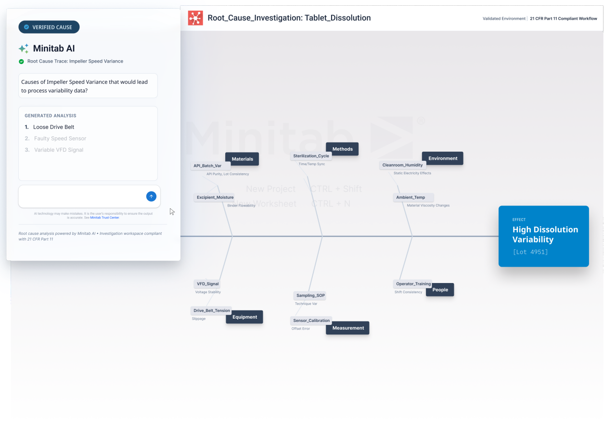Click the Measurement category label
The width and height of the screenshot is (616, 437).
point(347,328)
